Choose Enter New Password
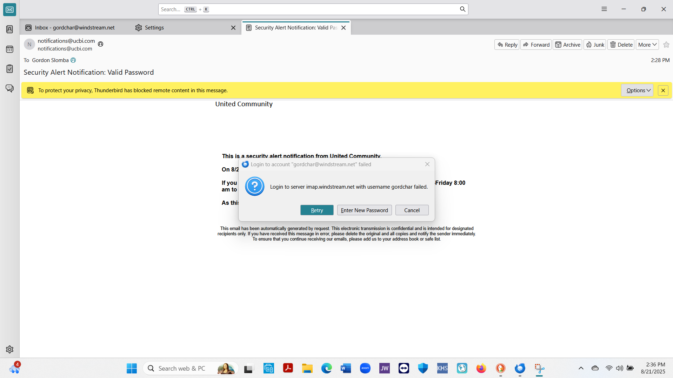Screen dimensions: 673x378 (x=365, y=210)
